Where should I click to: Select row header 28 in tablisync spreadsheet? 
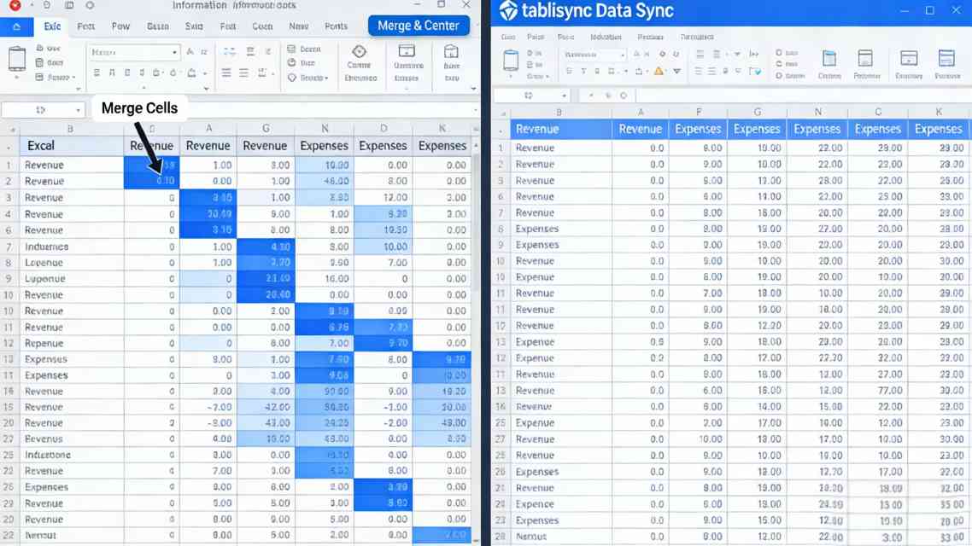point(501,537)
